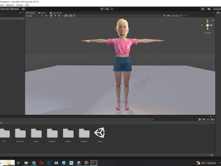Open the Window menu
The image size is (221, 166).
coord(19,5)
